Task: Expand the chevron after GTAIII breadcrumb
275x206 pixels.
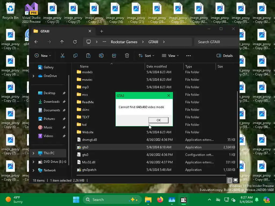Action: 164,42
